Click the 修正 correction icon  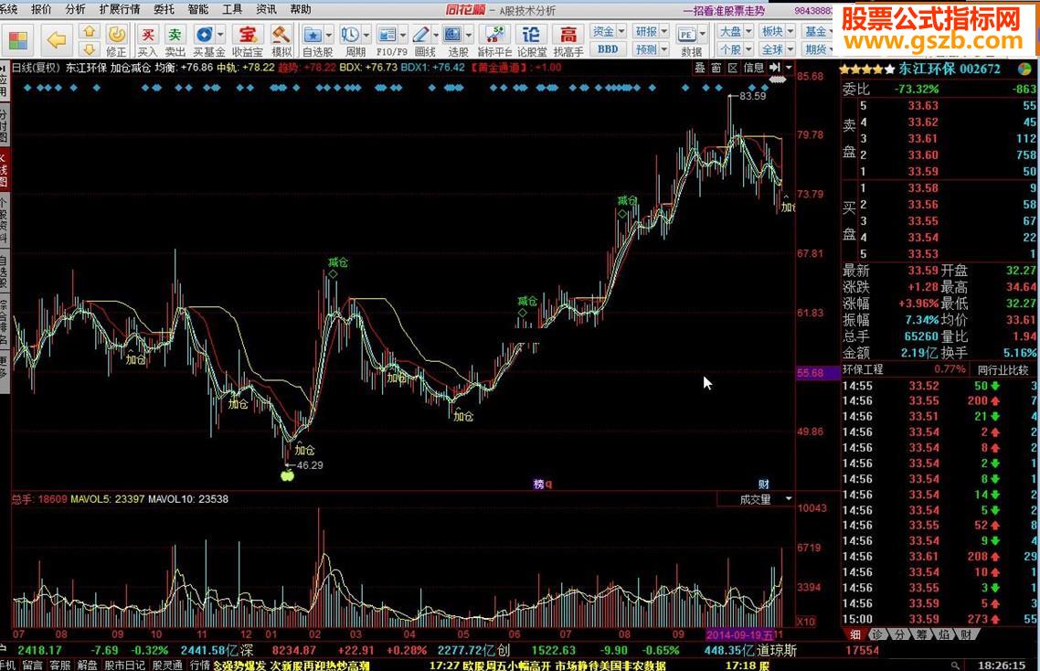tap(116, 40)
